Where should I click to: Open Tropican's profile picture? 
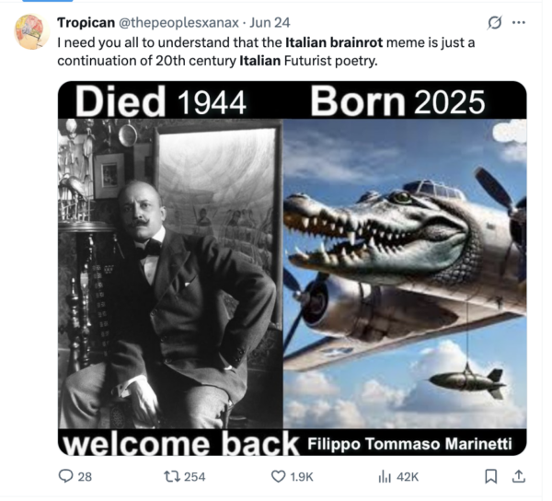[30, 32]
